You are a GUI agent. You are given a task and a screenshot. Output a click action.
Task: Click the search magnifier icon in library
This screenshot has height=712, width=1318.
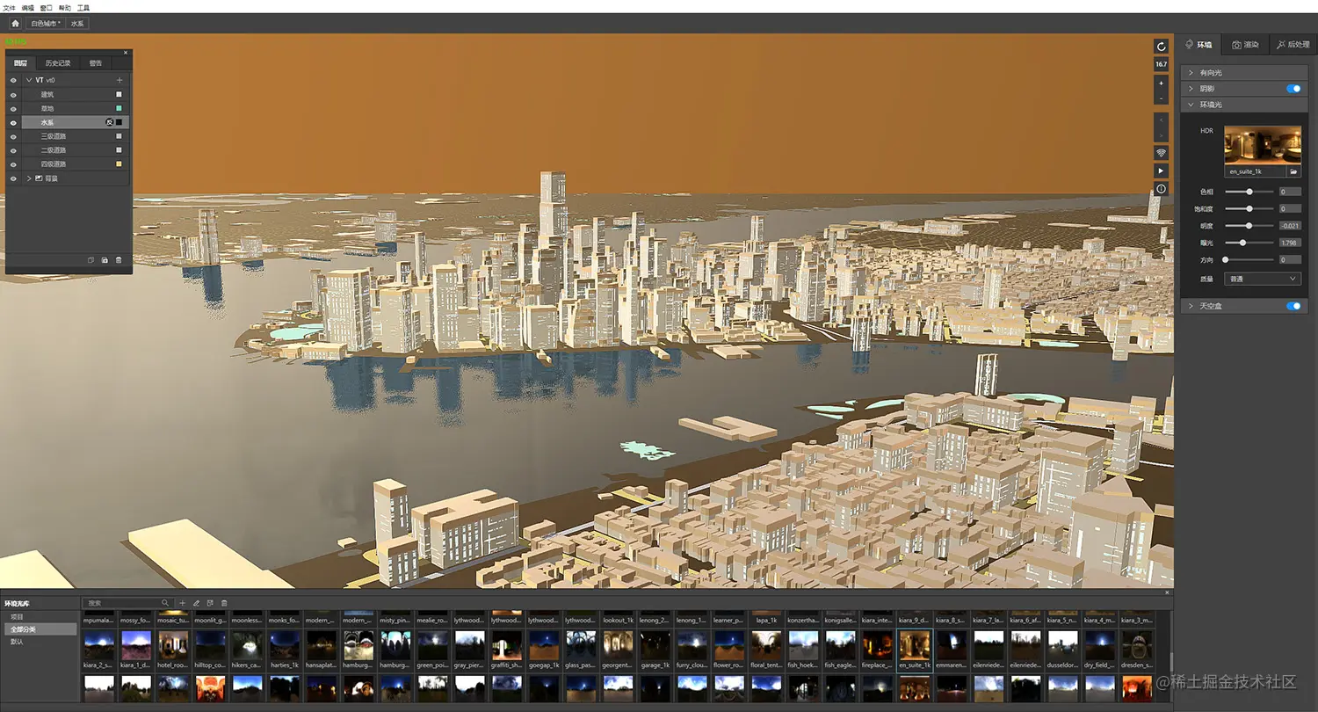(164, 603)
